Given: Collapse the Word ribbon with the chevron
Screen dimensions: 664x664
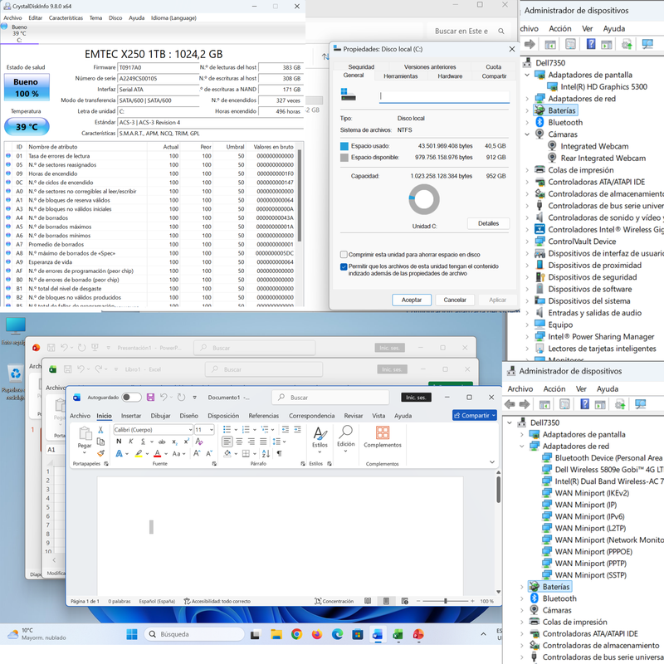Looking at the screenshot, I should tap(491, 462).
